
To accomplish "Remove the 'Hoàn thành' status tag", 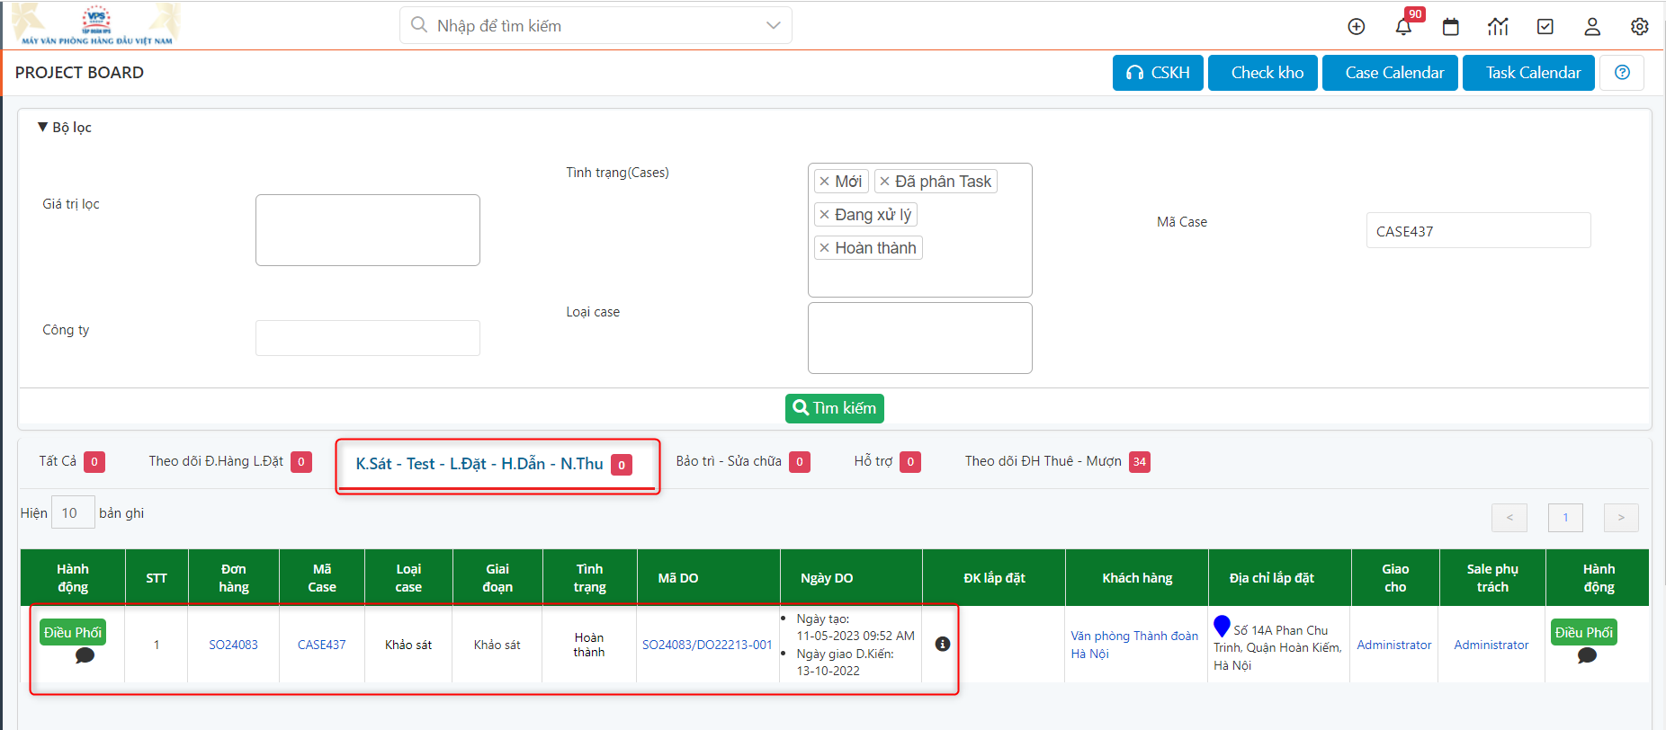I will click(x=824, y=248).
